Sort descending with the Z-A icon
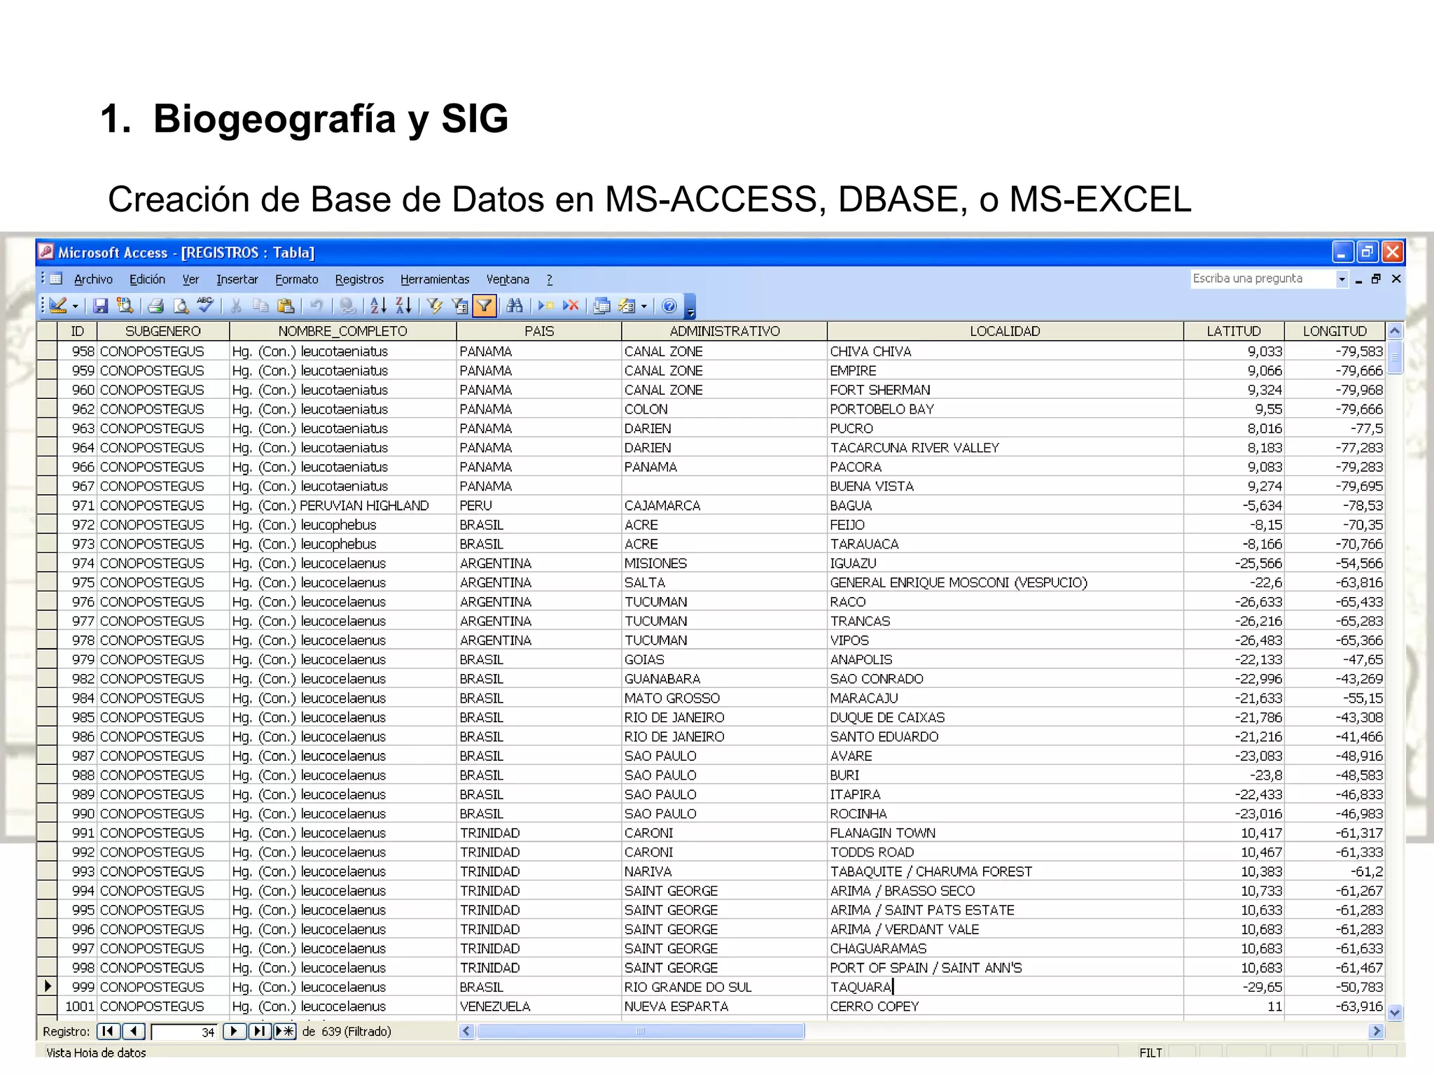The image size is (1434, 1075). tap(403, 306)
